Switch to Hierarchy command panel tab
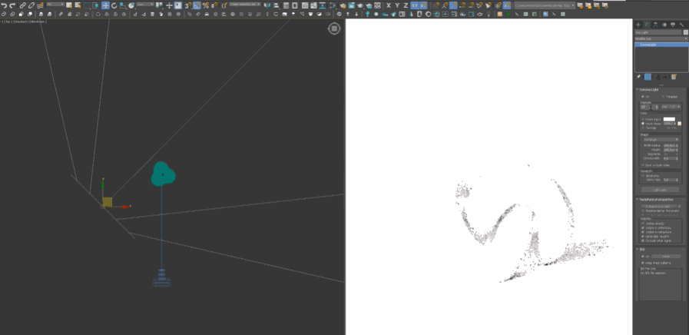689x335 pixels. pyautogui.click(x=656, y=24)
